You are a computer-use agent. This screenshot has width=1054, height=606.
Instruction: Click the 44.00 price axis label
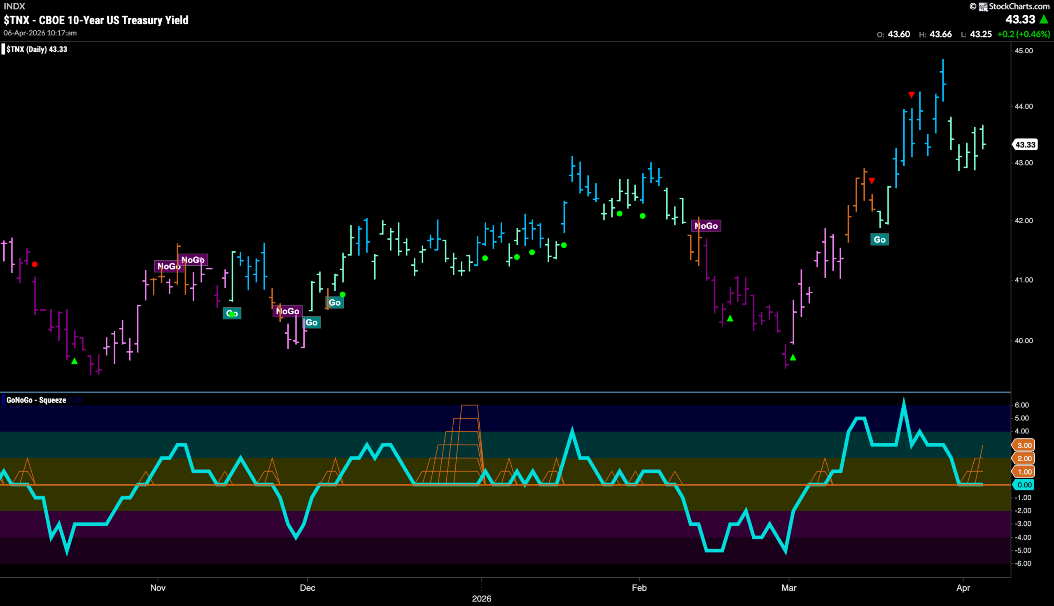1024,107
